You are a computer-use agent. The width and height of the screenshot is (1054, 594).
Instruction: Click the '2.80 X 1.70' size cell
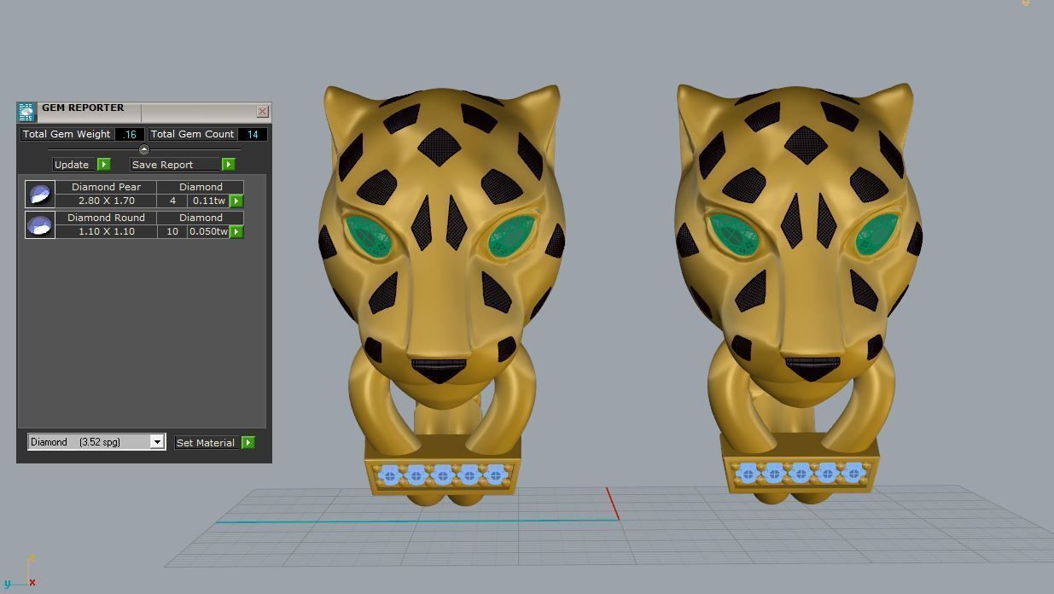[106, 201]
